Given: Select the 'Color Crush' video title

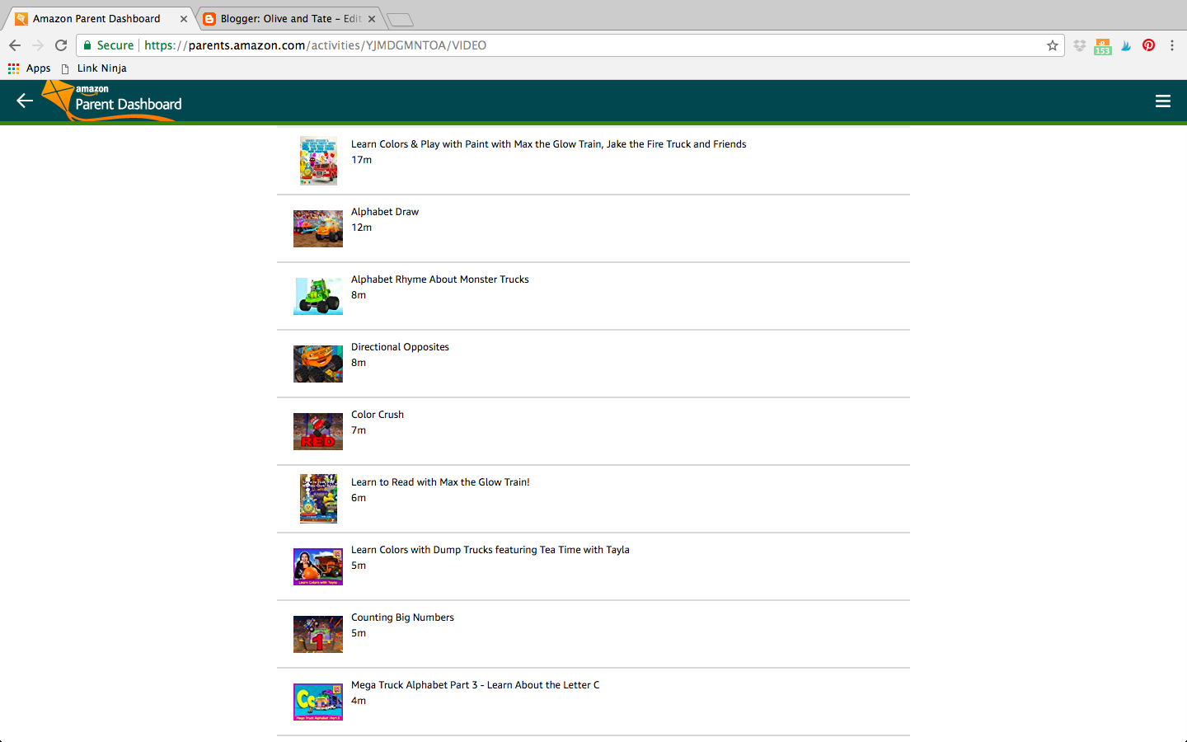Looking at the screenshot, I should click(x=378, y=415).
